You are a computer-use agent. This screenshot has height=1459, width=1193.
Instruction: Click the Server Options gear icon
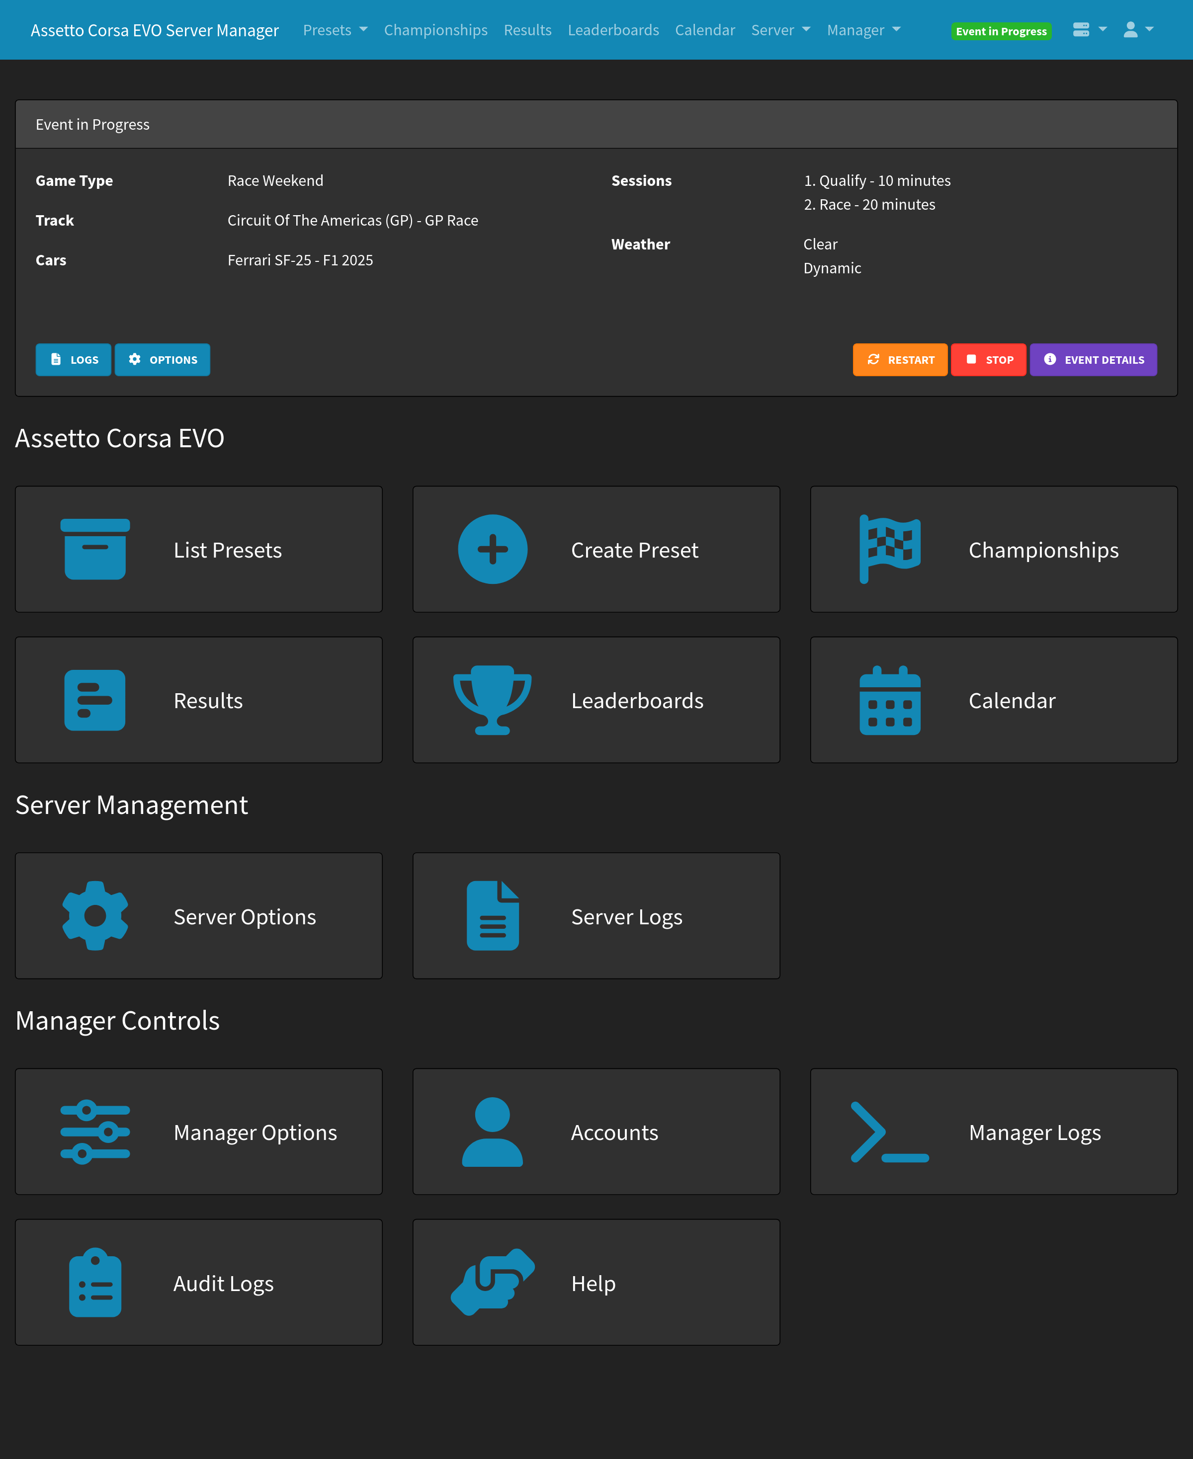(x=95, y=915)
